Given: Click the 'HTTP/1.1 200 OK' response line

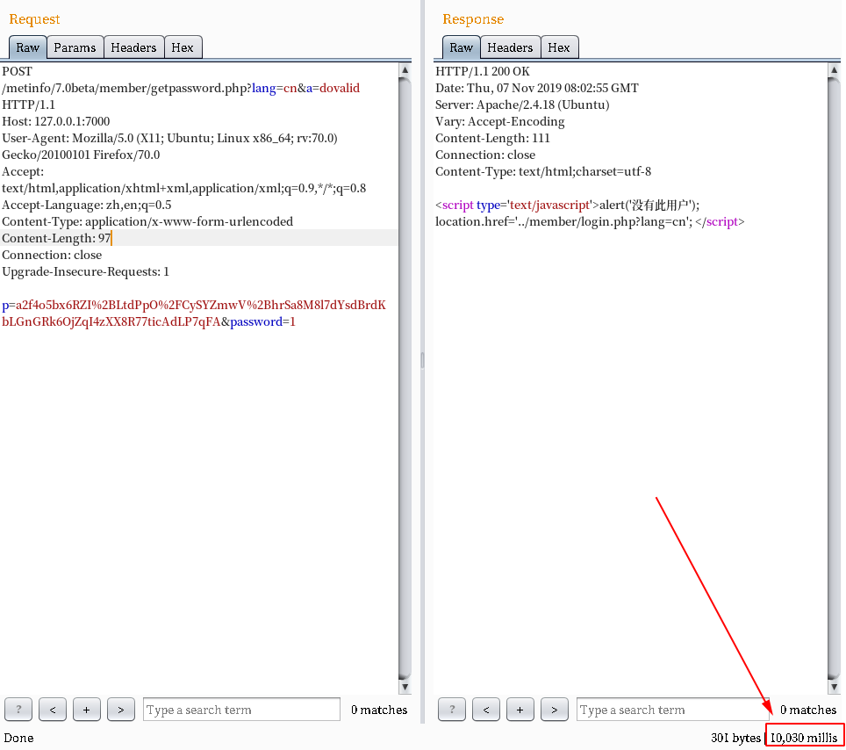Looking at the screenshot, I should [483, 71].
